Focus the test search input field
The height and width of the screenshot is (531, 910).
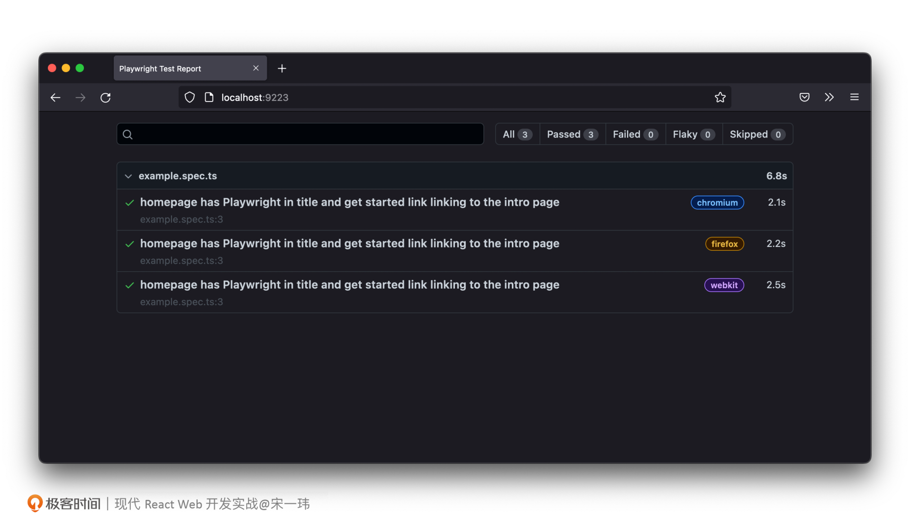click(300, 134)
